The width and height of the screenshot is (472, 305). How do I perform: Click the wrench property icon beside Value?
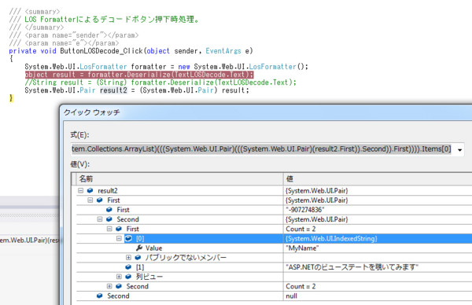(x=139, y=248)
